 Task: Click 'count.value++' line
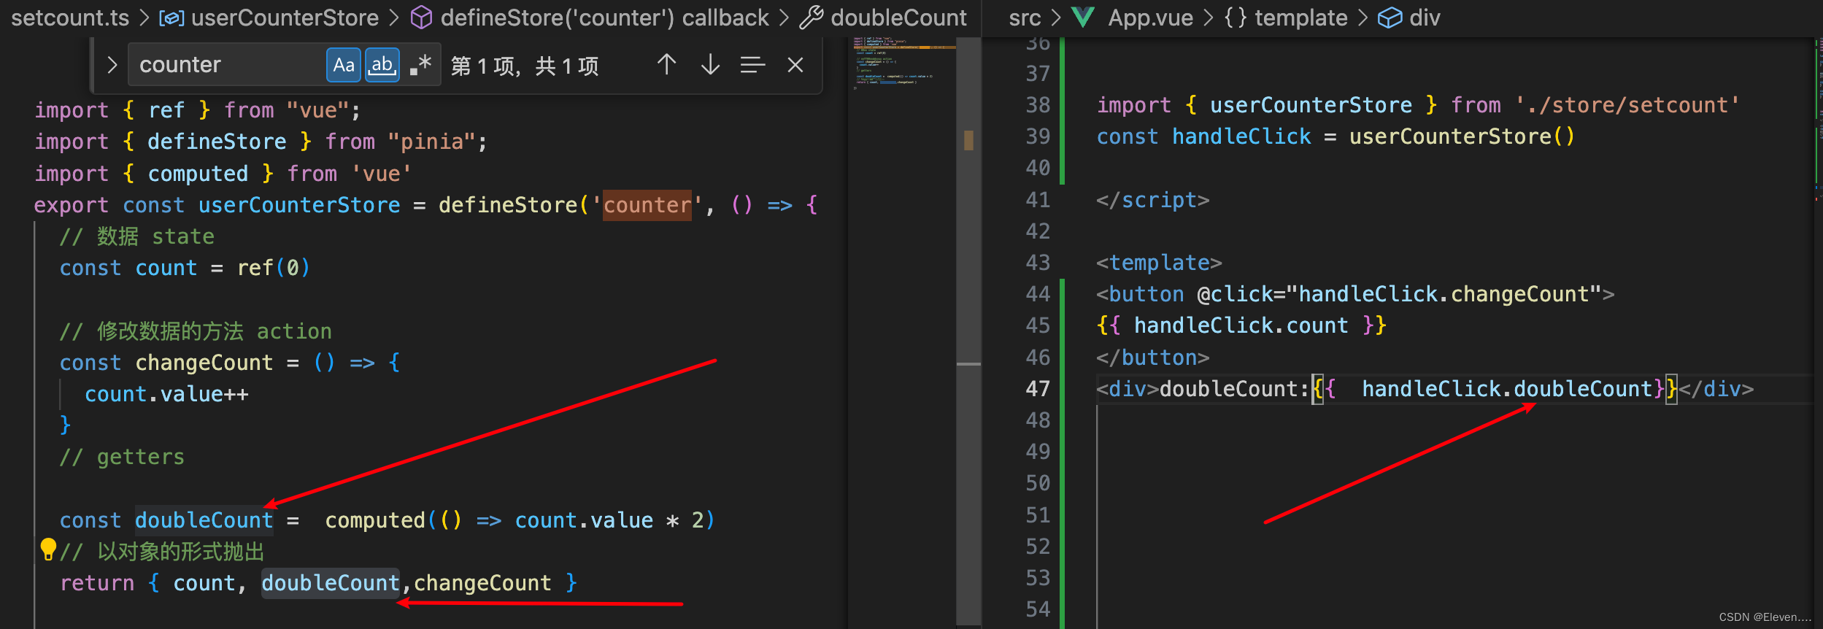[166, 394]
